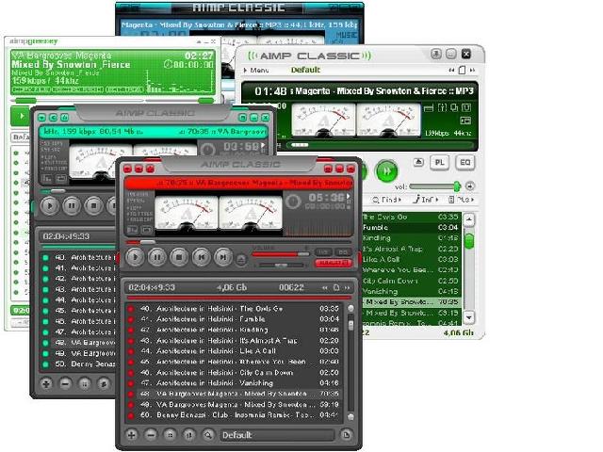Screen dimensions: 603x452
Task: Click the visualization mode icon in green display
Action: tap(465, 121)
